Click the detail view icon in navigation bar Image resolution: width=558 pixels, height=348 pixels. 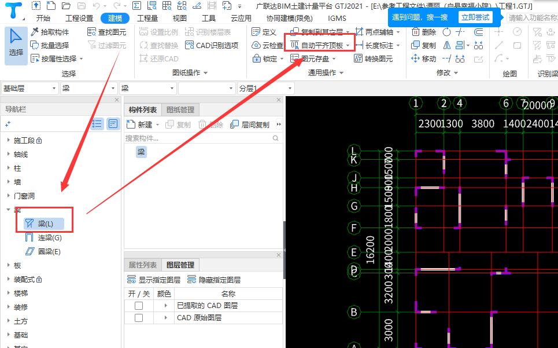(x=113, y=123)
